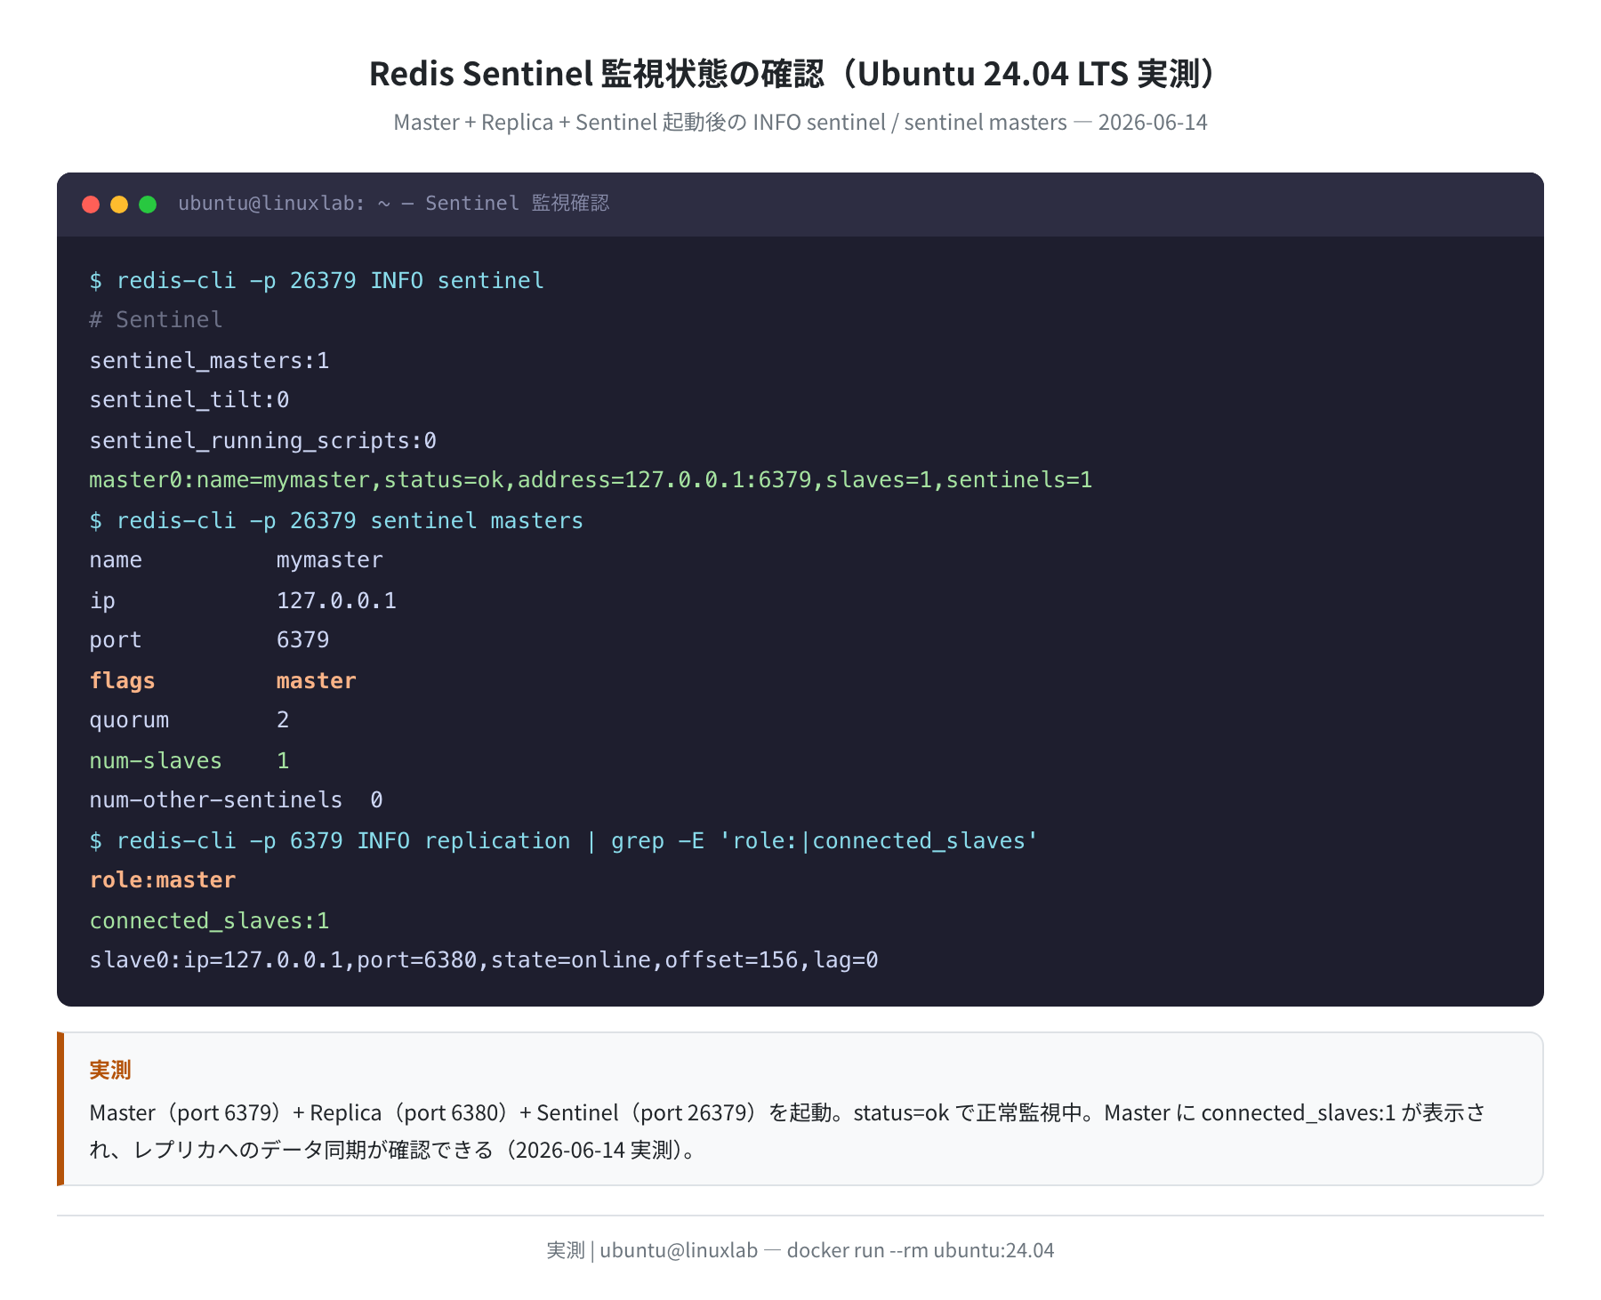Click the yellow minimize dot in terminal header

(119, 205)
